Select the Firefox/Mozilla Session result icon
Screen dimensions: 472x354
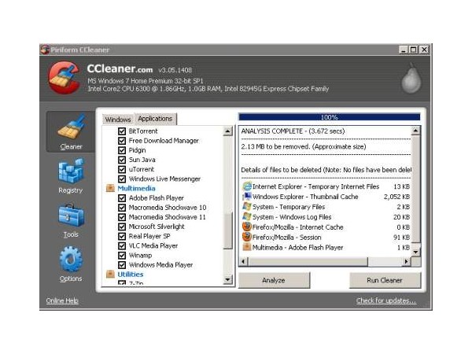point(247,237)
